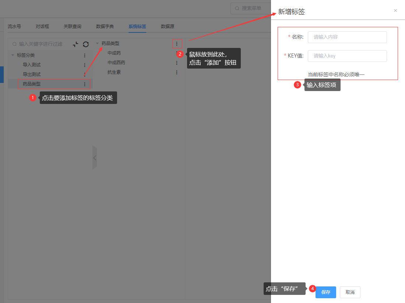405x303 pixels.
Task: Open more-options dots for 药品类型 tag header
Action: (x=177, y=44)
